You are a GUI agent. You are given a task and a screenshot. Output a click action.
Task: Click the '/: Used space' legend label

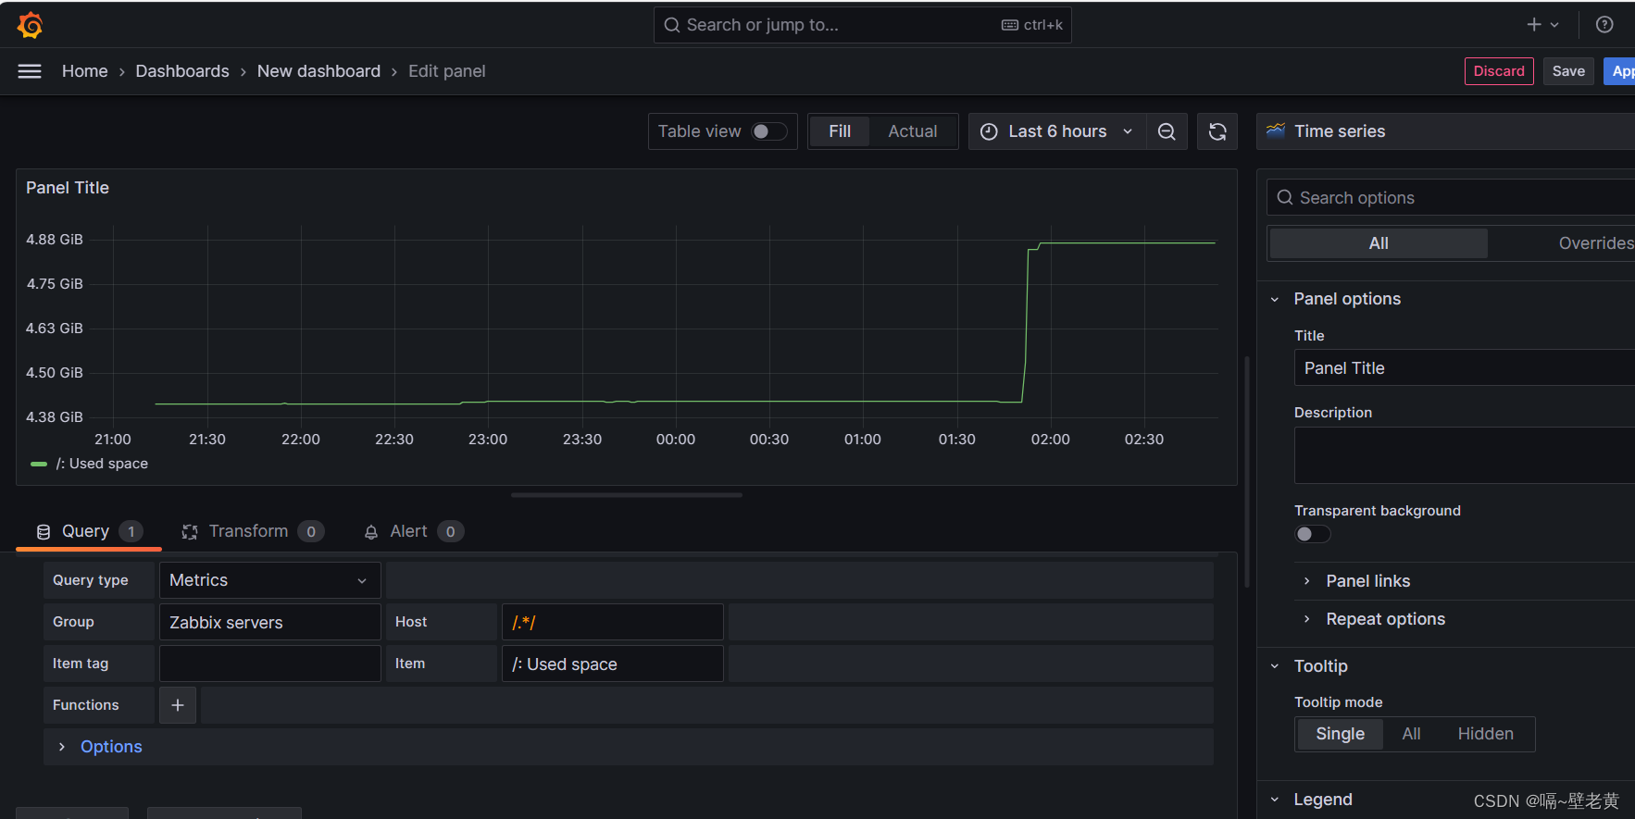pos(102,464)
